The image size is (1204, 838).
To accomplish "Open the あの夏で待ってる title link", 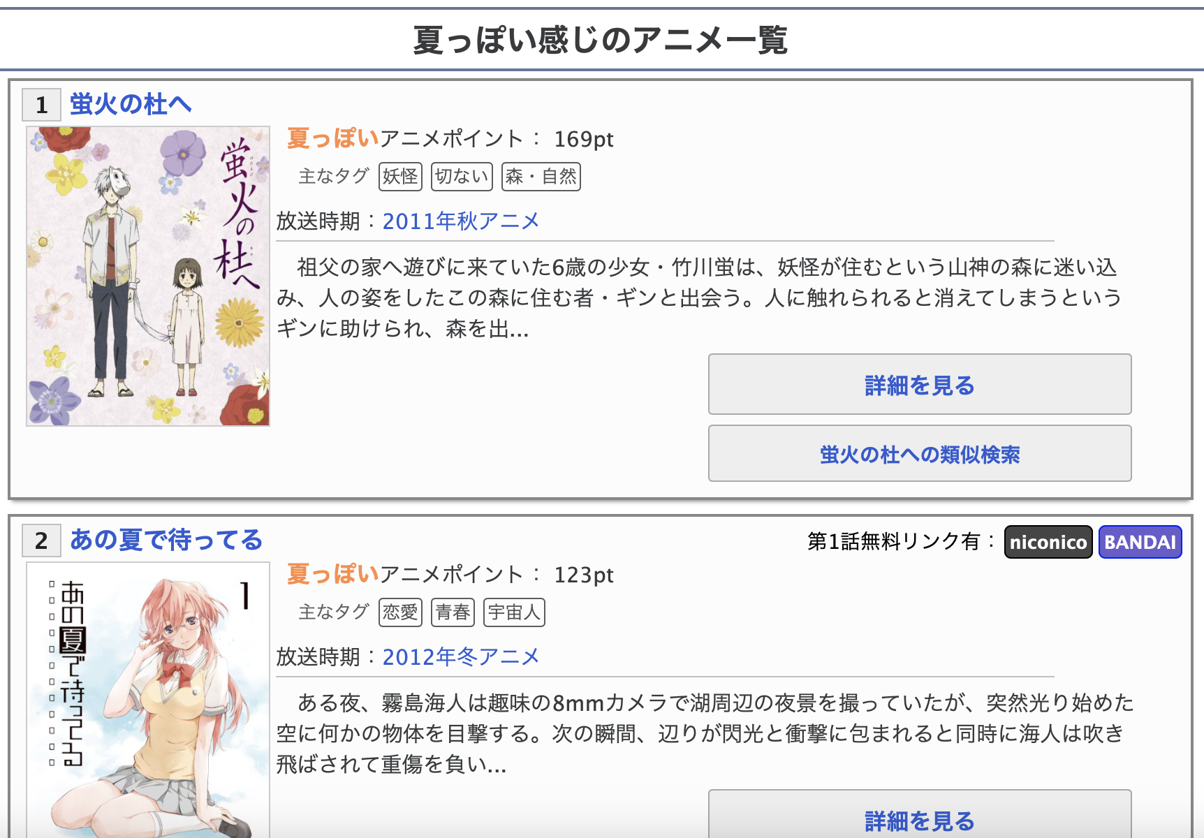I will (x=166, y=540).
